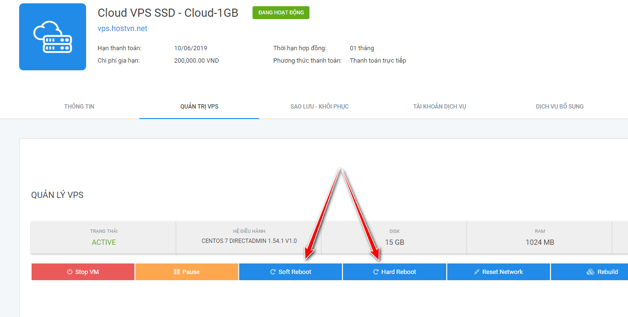Select the CentOS 7 DirectAdmin operating system cell

[x=249, y=238]
